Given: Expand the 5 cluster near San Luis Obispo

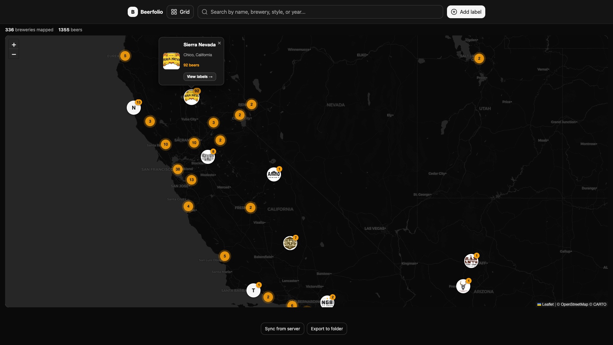Looking at the screenshot, I should click(225, 256).
